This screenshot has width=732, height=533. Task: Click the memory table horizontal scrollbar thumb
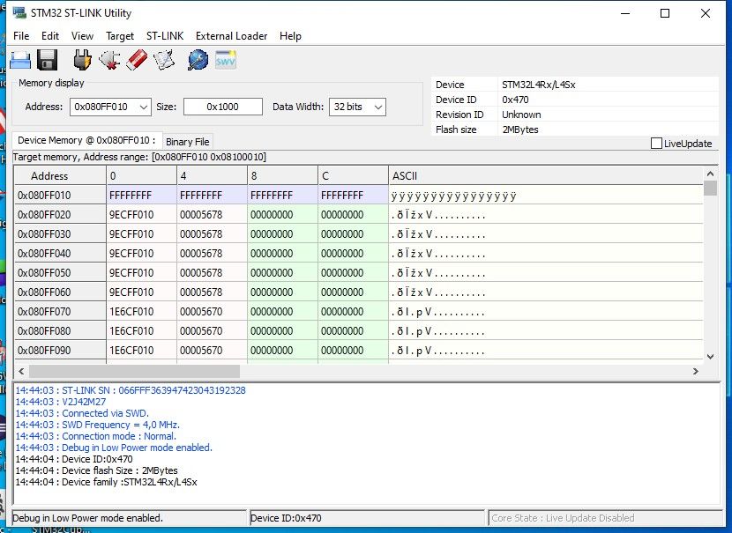(134, 371)
